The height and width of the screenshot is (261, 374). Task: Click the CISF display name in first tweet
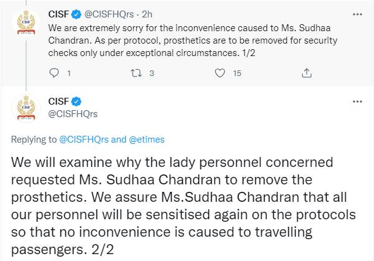point(58,14)
